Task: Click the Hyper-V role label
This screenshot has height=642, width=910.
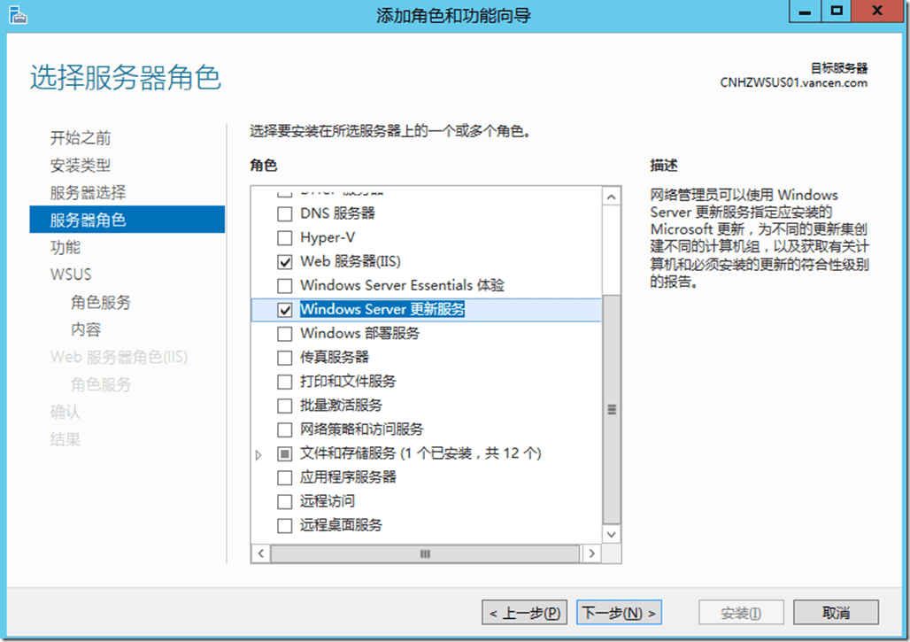Action: [328, 238]
